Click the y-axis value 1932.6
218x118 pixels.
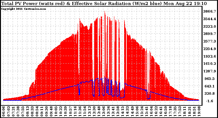[209, 56]
